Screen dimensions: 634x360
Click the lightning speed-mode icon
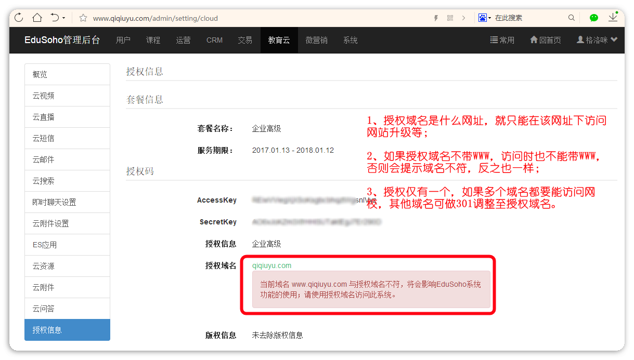click(x=436, y=18)
